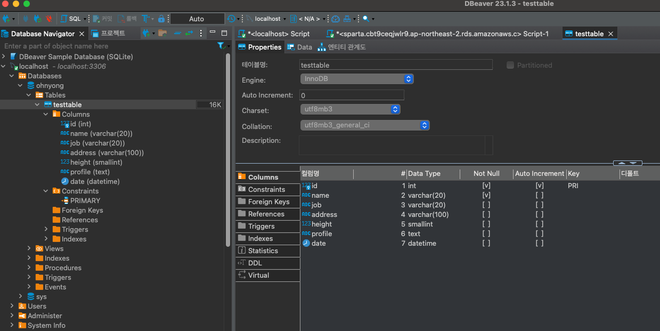Open the navigator three-dot view menu
Viewport: 660px width, 331px height.
tap(201, 33)
